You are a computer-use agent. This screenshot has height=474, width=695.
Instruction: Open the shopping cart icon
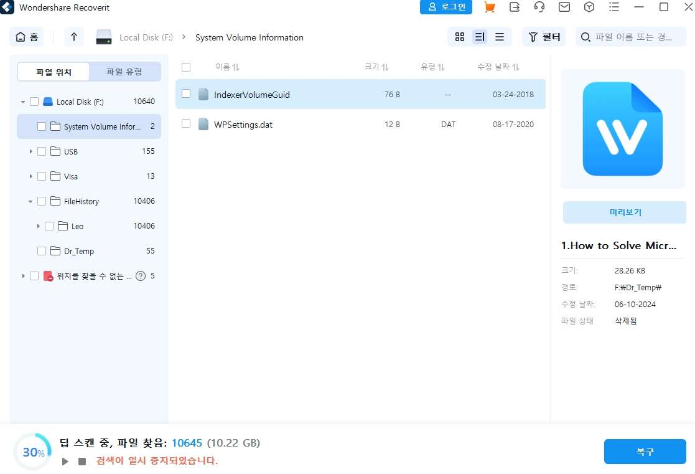point(490,7)
